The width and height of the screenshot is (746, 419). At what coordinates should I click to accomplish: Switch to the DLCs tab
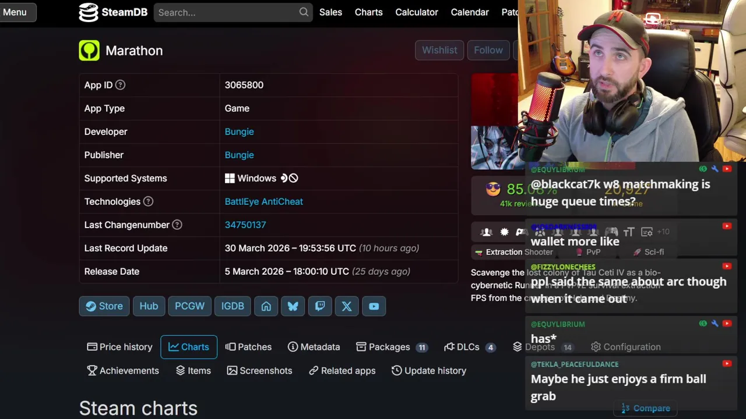[469, 347]
